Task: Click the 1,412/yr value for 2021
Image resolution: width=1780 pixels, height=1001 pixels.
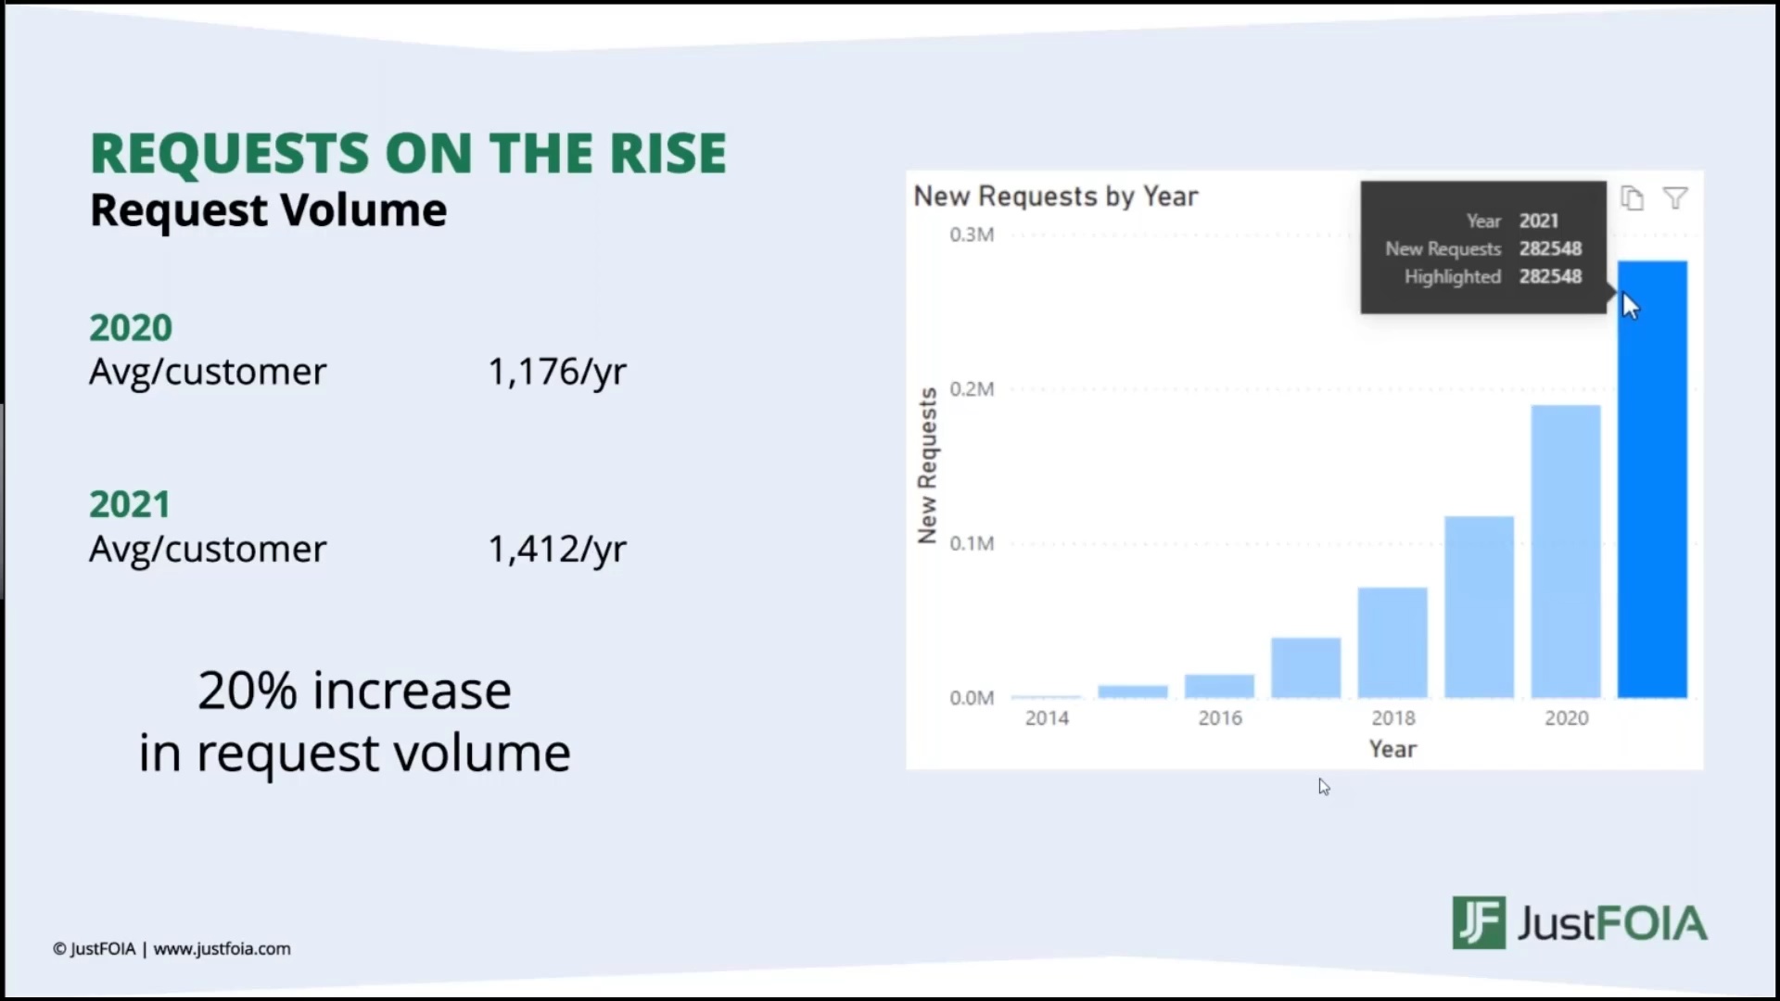Action: 557,549
